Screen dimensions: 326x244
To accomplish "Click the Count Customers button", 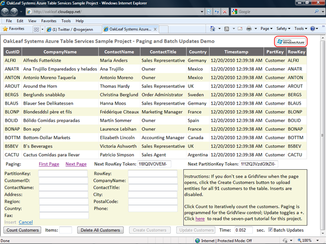I will click(x=23, y=230).
